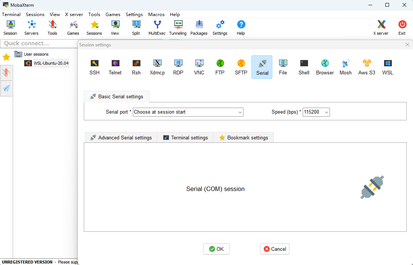
Task: Click the Split toolbar icon
Action: point(136,28)
